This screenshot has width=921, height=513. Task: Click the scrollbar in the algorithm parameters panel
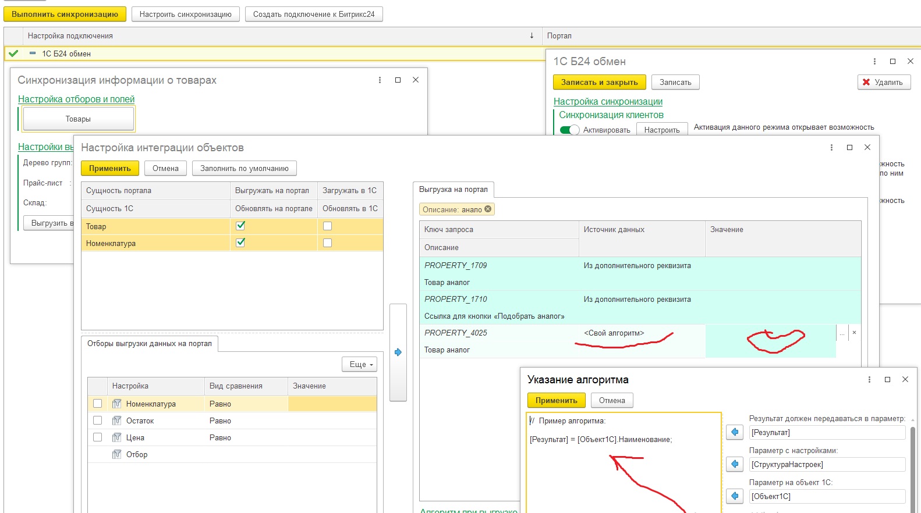point(912,465)
